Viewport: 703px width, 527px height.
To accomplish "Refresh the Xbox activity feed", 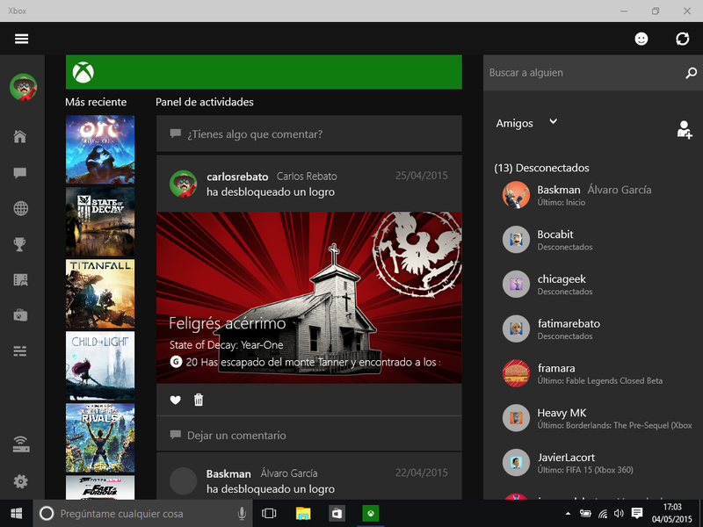I will [x=683, y=39].
